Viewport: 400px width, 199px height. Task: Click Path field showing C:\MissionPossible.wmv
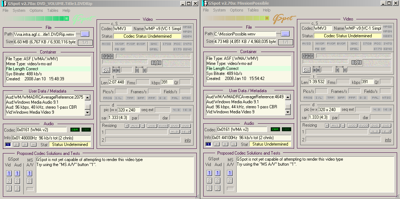245,34
